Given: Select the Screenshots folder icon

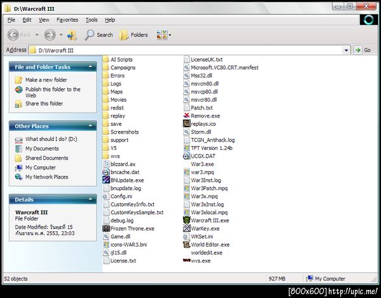Looking at the screenshot, I should (x=106, y=132).
